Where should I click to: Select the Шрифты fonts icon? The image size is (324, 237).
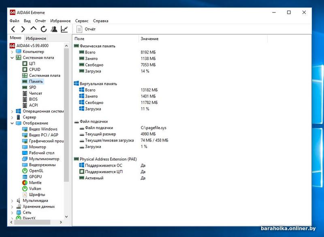[x=25, y=195]
